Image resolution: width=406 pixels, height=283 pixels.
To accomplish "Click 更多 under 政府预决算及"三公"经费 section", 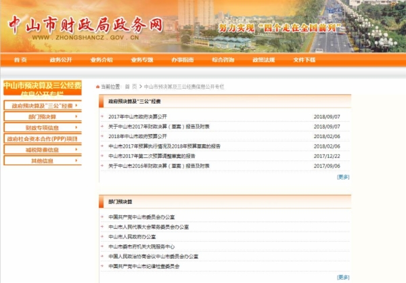I will pos(343,177).
